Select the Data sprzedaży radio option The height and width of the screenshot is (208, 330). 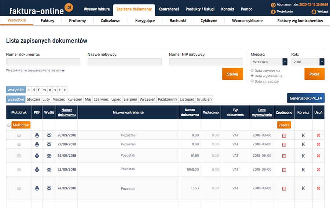(252, 81)
